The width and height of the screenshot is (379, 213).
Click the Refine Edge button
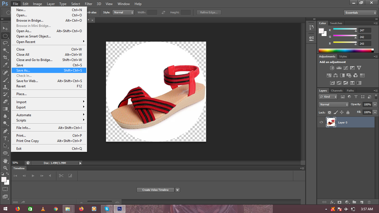click(209, 12)
